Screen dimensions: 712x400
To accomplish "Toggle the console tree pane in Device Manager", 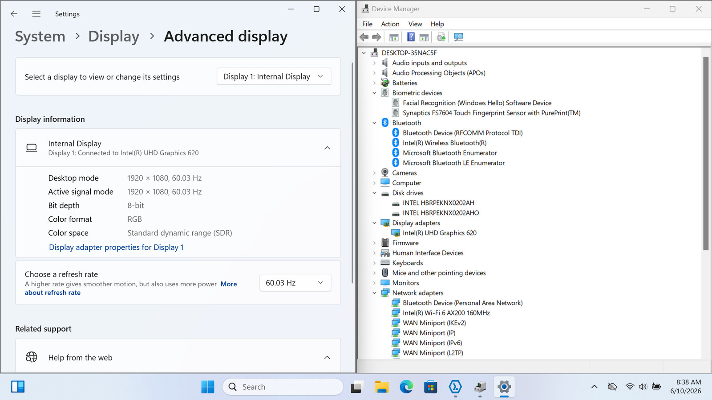I will point(394,37).
